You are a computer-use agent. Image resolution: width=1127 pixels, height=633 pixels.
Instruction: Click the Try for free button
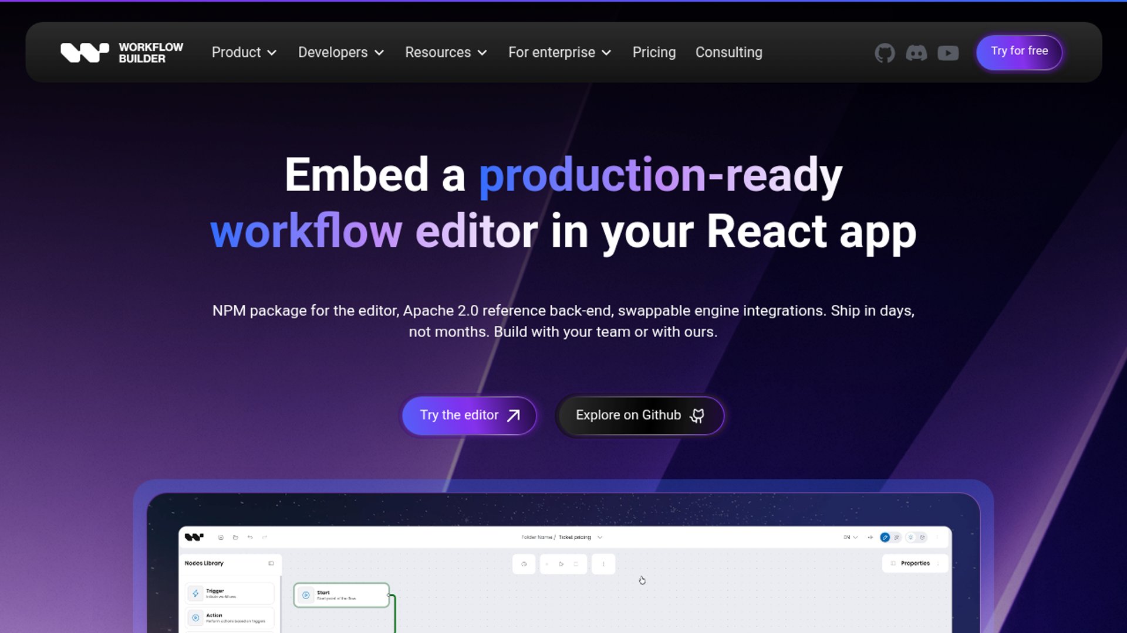click(x=1019, y=52)
